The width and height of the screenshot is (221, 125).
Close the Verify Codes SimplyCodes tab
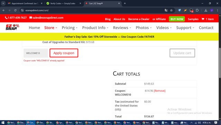(80, 3)
